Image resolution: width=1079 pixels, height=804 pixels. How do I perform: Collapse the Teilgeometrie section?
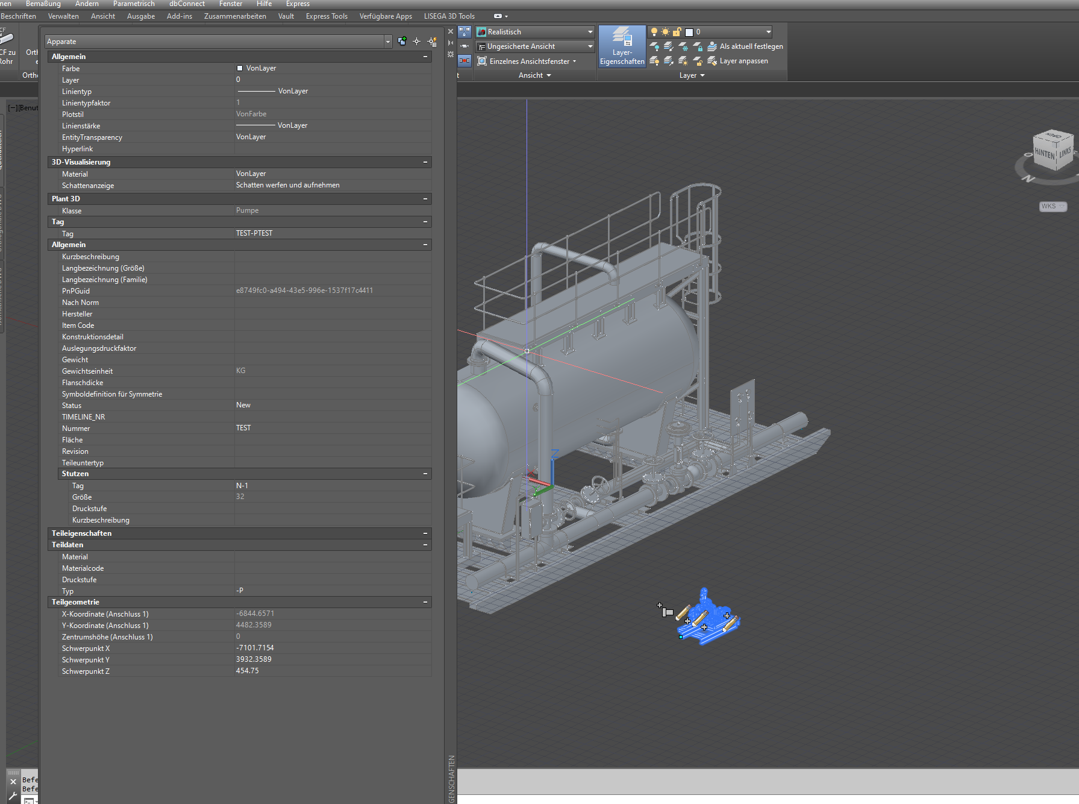coord(425,601)
